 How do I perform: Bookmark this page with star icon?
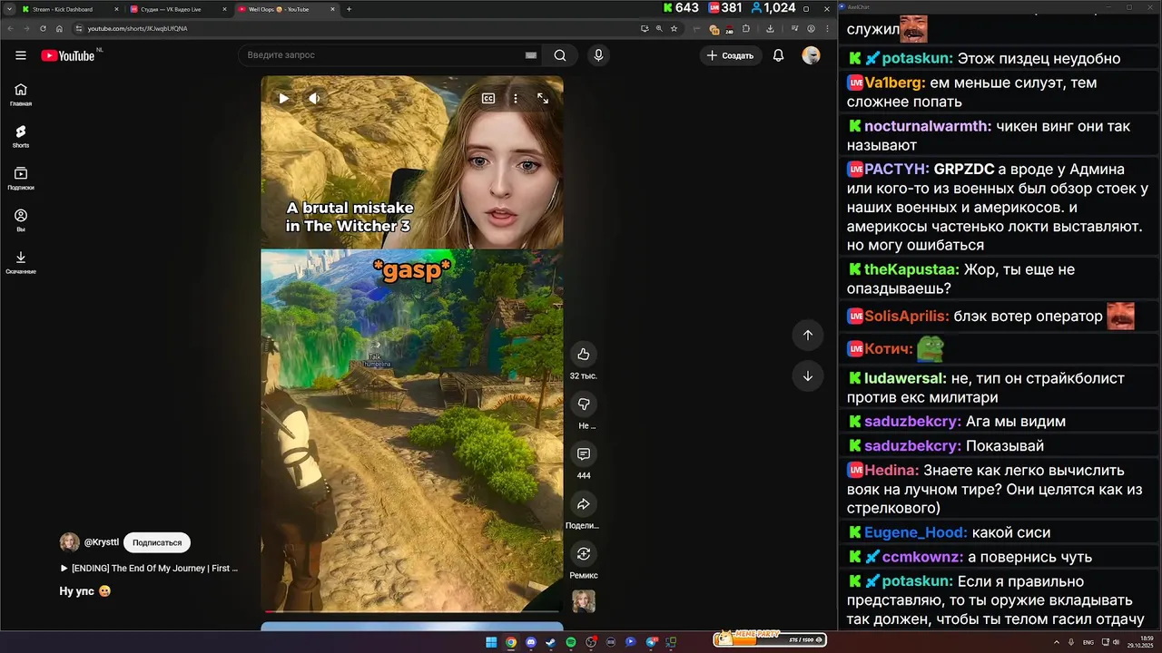(x=674, y=28)
